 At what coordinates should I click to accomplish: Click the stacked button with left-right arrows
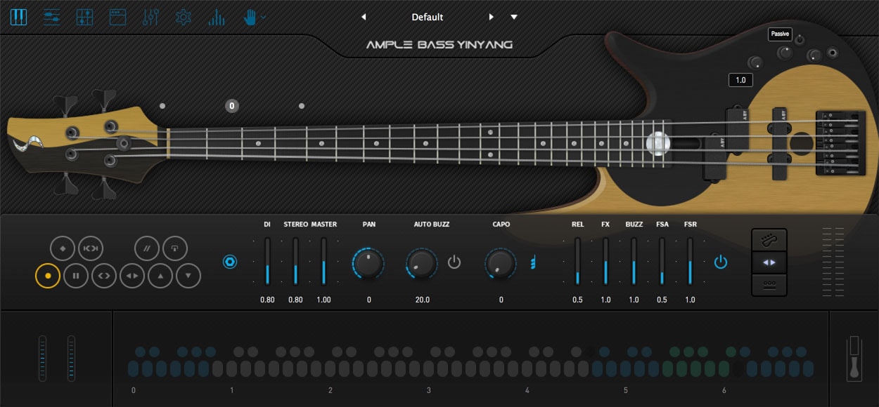pyautogui.click(x=769, y=262)
